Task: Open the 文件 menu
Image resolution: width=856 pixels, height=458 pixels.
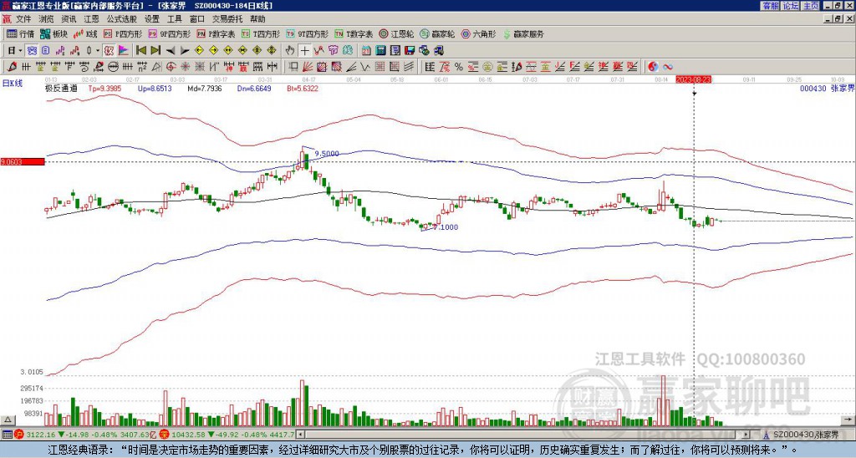Action: point(23,19)
